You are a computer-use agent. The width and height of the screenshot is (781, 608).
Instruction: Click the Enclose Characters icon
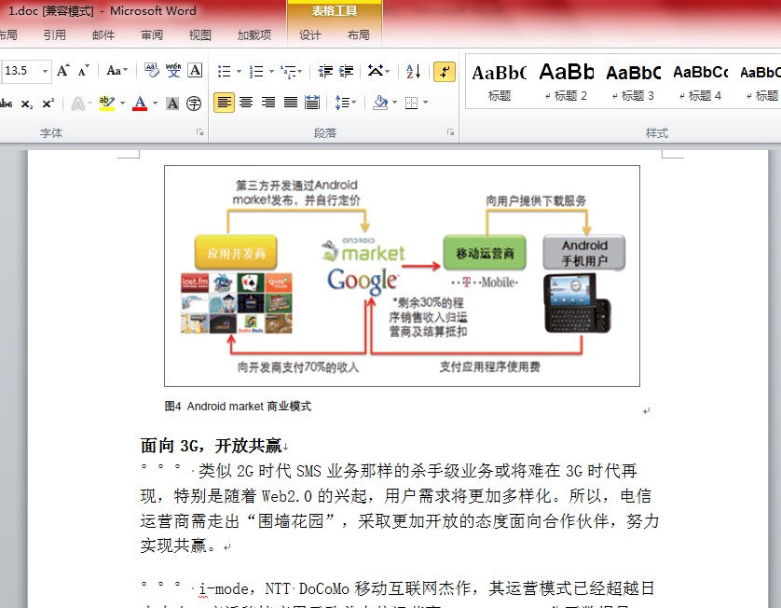point(194,104)
